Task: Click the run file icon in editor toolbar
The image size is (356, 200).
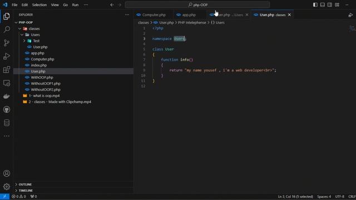Action: pyautogui.click(x=350, y=15)
